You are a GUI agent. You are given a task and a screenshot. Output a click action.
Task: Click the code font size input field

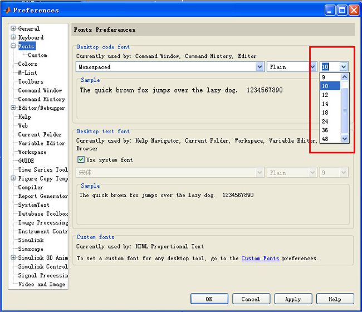pos(330,67)
